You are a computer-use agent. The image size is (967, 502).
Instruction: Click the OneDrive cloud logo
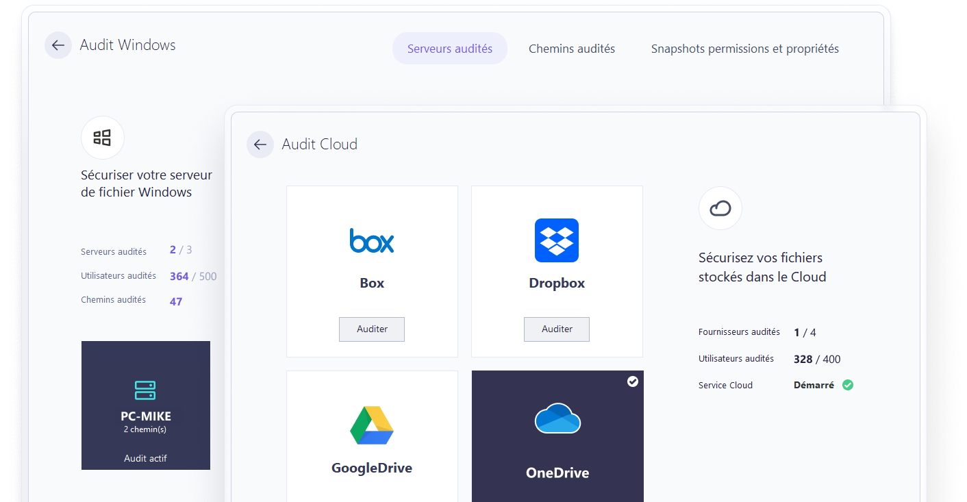pyautogui.click(x=557, y=418)
